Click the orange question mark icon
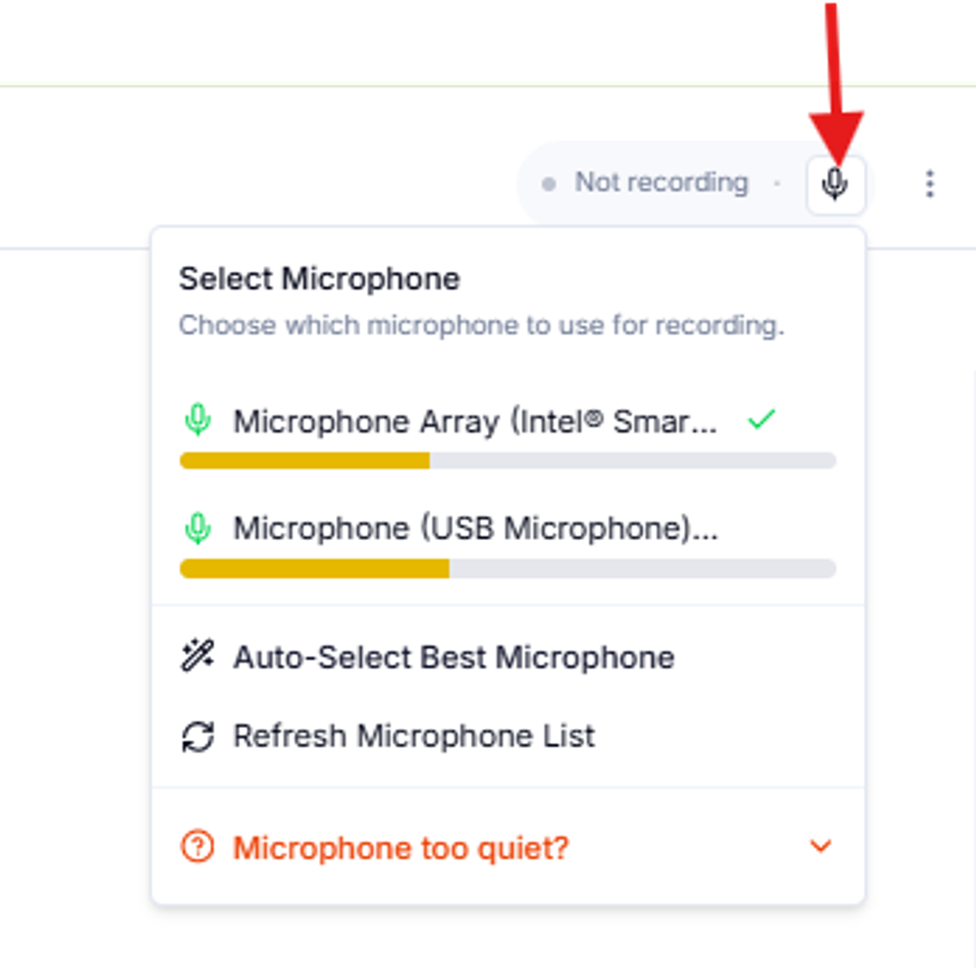Screen dimensions: 976x968 197,847
